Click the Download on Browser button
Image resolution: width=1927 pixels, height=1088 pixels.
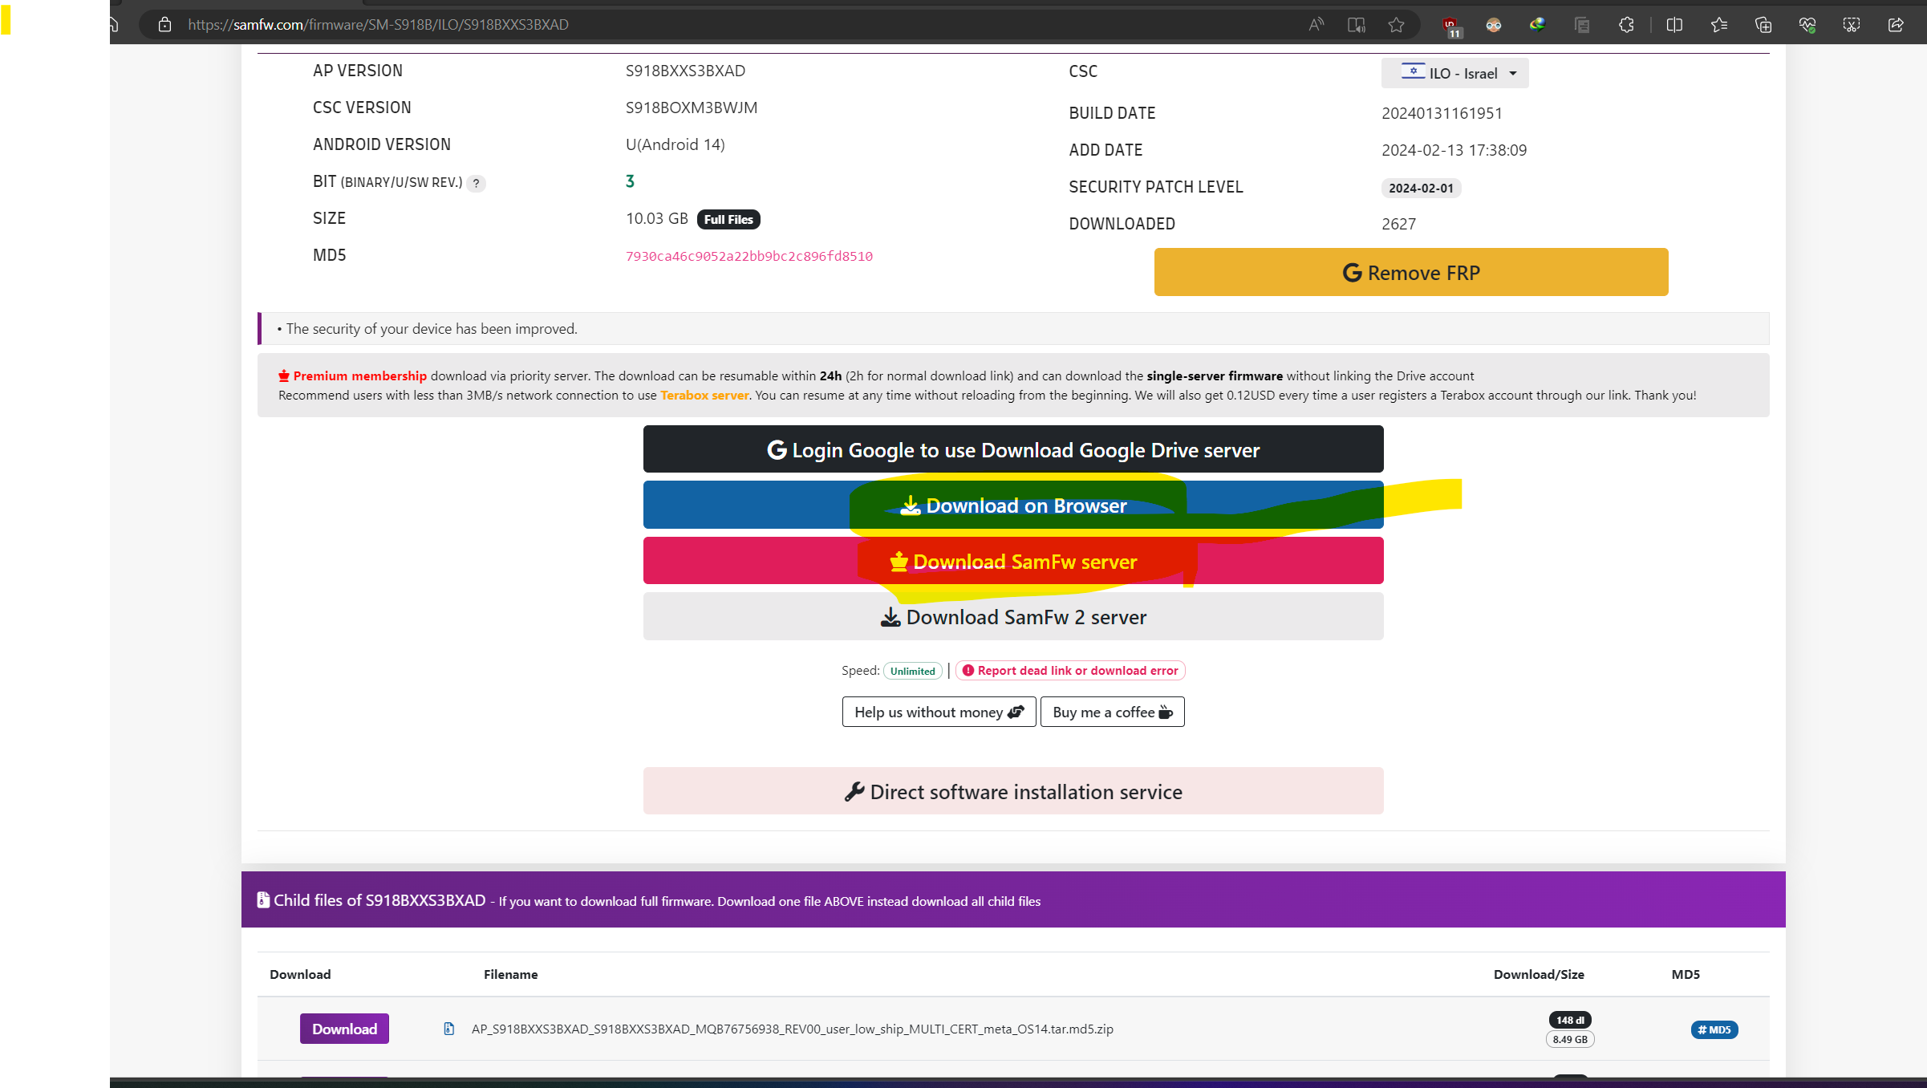pos(1013,505)
